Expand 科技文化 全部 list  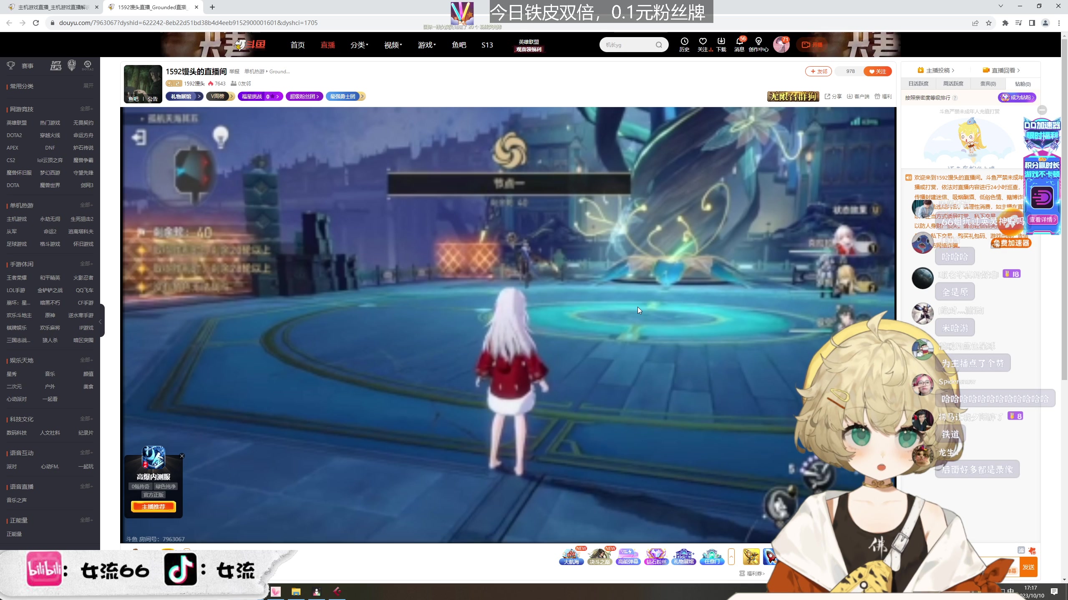click(86, 418)
